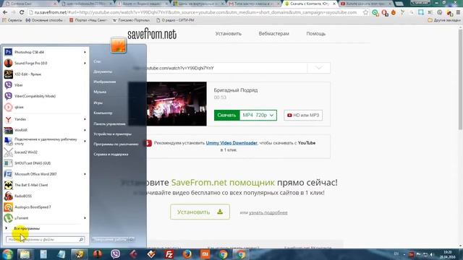Open Music folder in Start menu
Screen dimensions: 463x260
click(100, 92)
